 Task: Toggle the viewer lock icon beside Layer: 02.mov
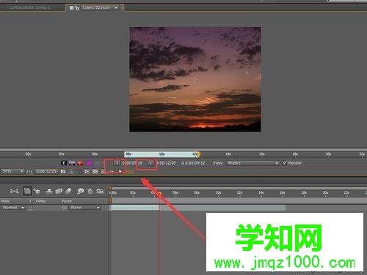tap(77, 8)
